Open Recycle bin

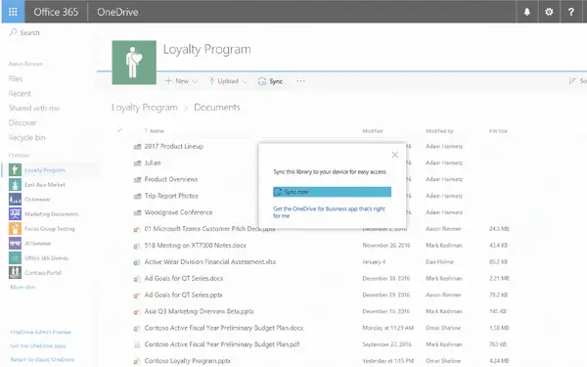[27, 137]
